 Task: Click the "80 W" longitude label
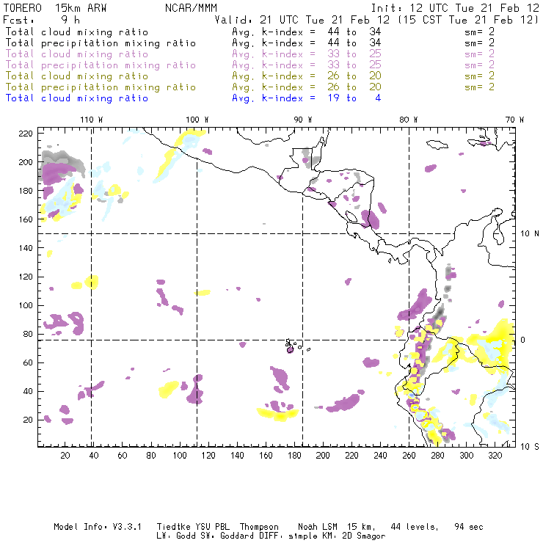(x=408, y=120)
